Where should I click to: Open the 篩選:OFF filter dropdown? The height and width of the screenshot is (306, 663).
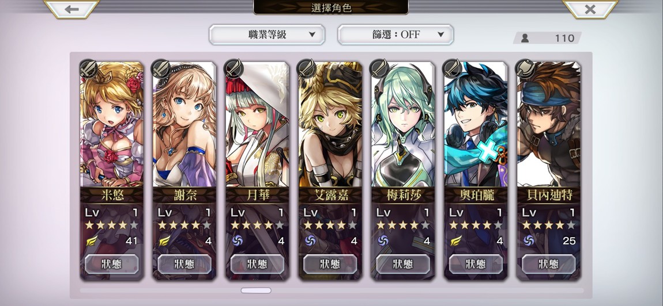tap(395, 35)
